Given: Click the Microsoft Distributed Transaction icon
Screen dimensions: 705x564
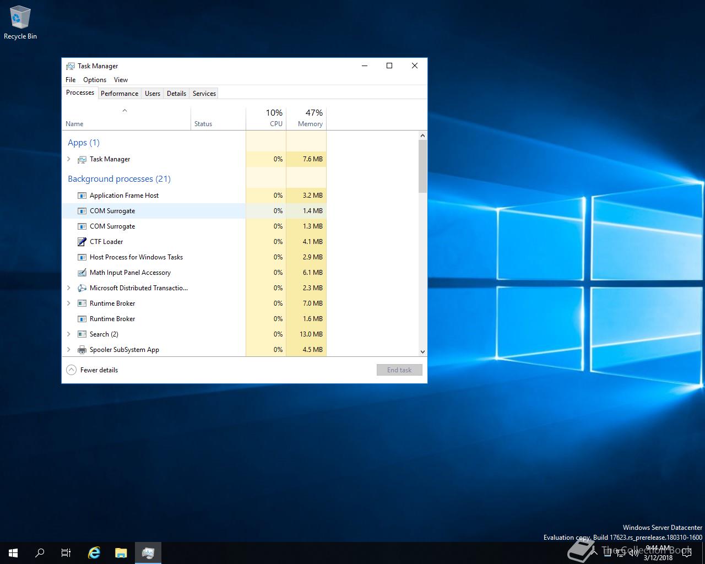Looking at the screenshot, I should pyautogui.click(x=82, y=288).
